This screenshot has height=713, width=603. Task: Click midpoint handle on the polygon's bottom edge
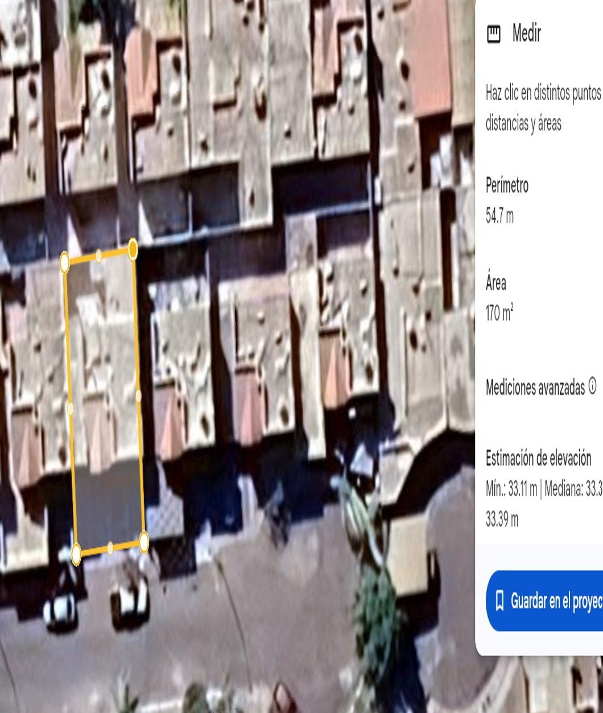(110, 548)
